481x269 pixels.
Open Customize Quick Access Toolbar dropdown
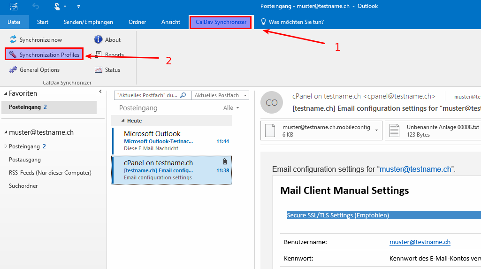click(x=78, y=7)
